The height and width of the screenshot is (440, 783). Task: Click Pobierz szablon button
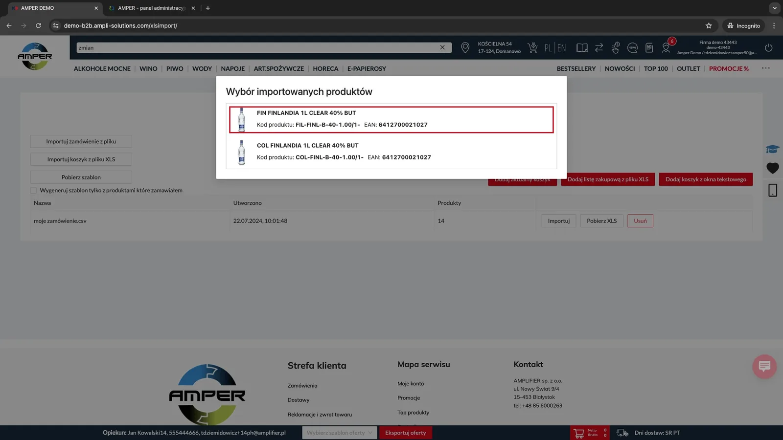tap(81, 177)
